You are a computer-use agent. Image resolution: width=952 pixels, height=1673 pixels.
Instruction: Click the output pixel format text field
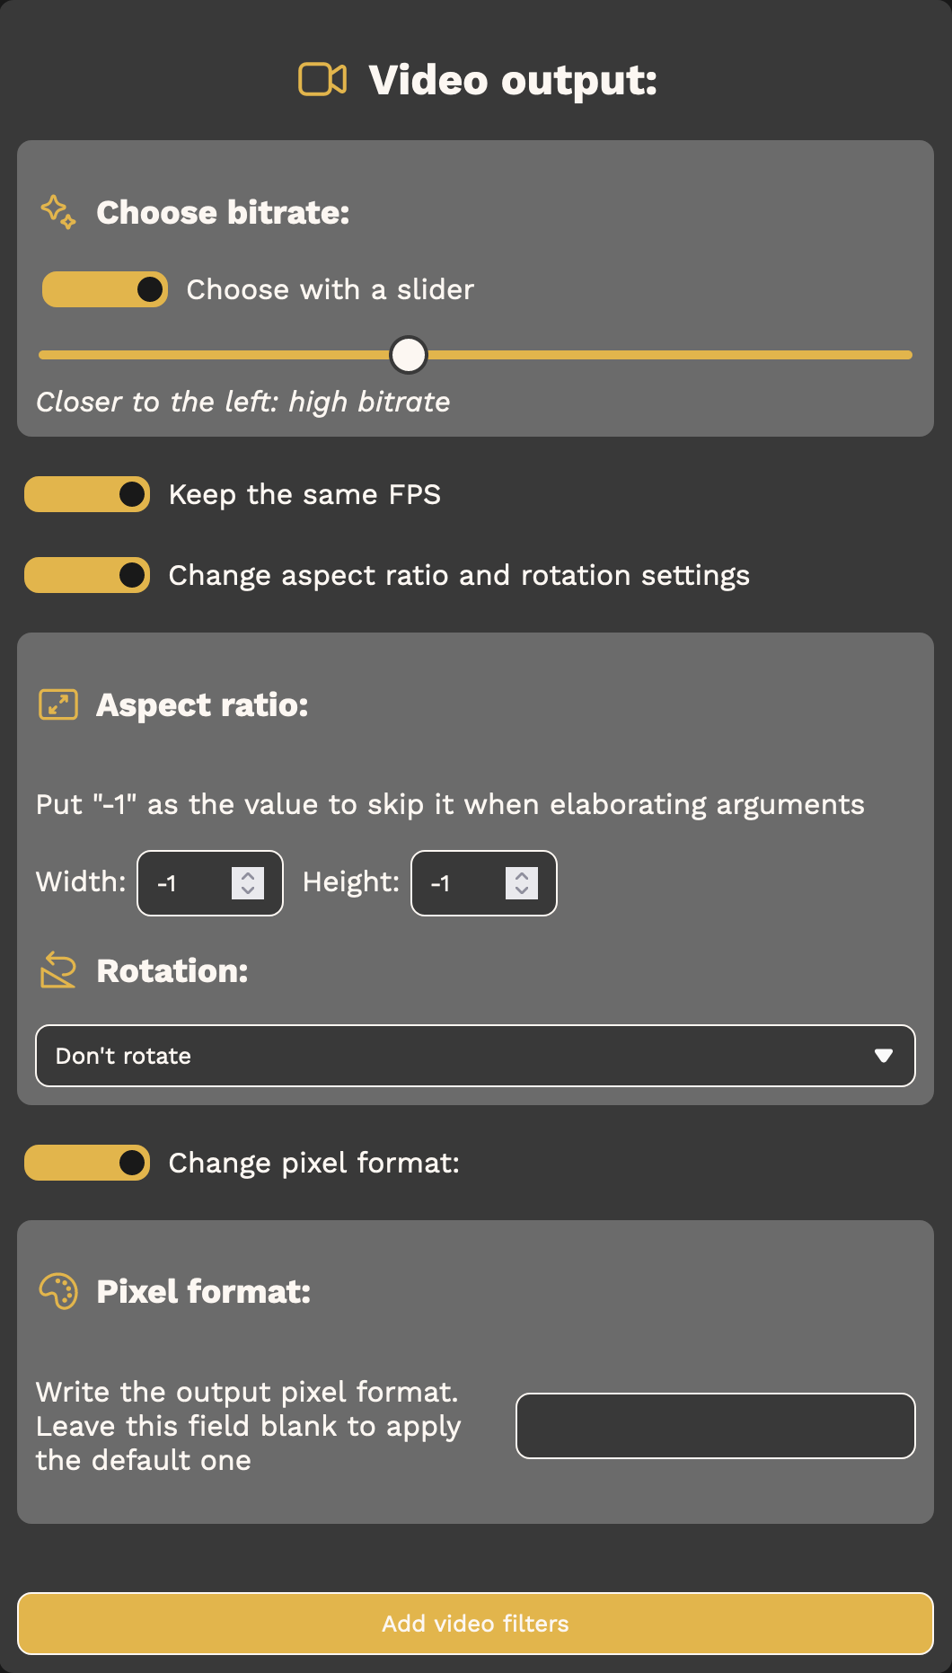pyautogui.click(x=716, y=1426)
